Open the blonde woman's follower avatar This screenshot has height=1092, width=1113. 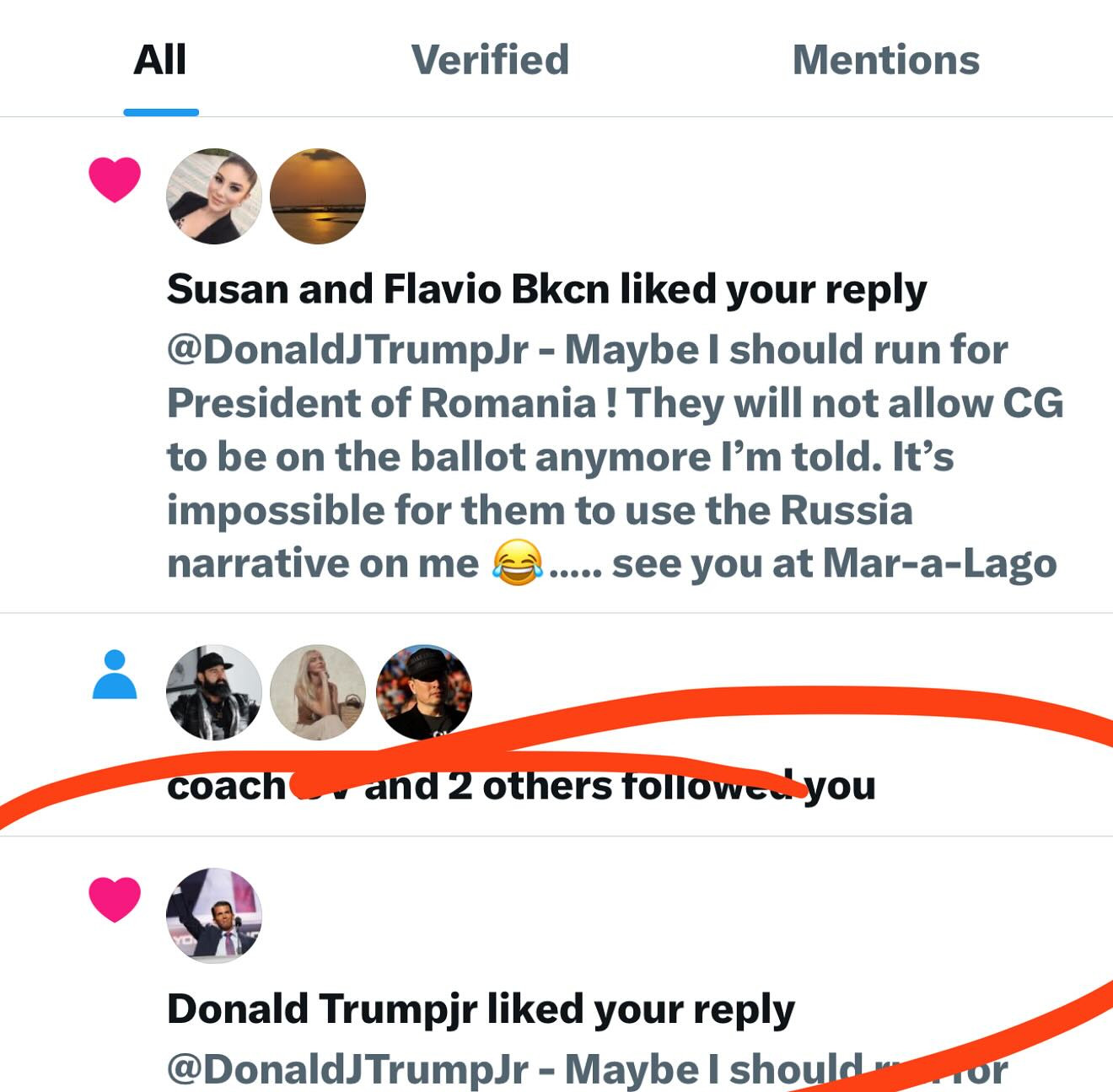tap(318, 692)
